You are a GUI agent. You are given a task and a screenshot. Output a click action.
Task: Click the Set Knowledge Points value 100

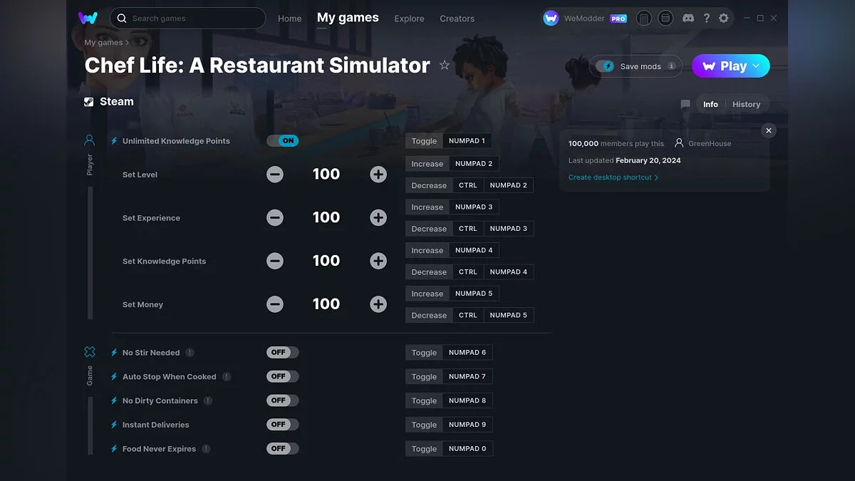click(x=326, y=261)
